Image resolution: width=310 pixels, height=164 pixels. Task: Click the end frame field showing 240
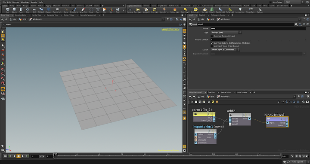coord(285,156)
